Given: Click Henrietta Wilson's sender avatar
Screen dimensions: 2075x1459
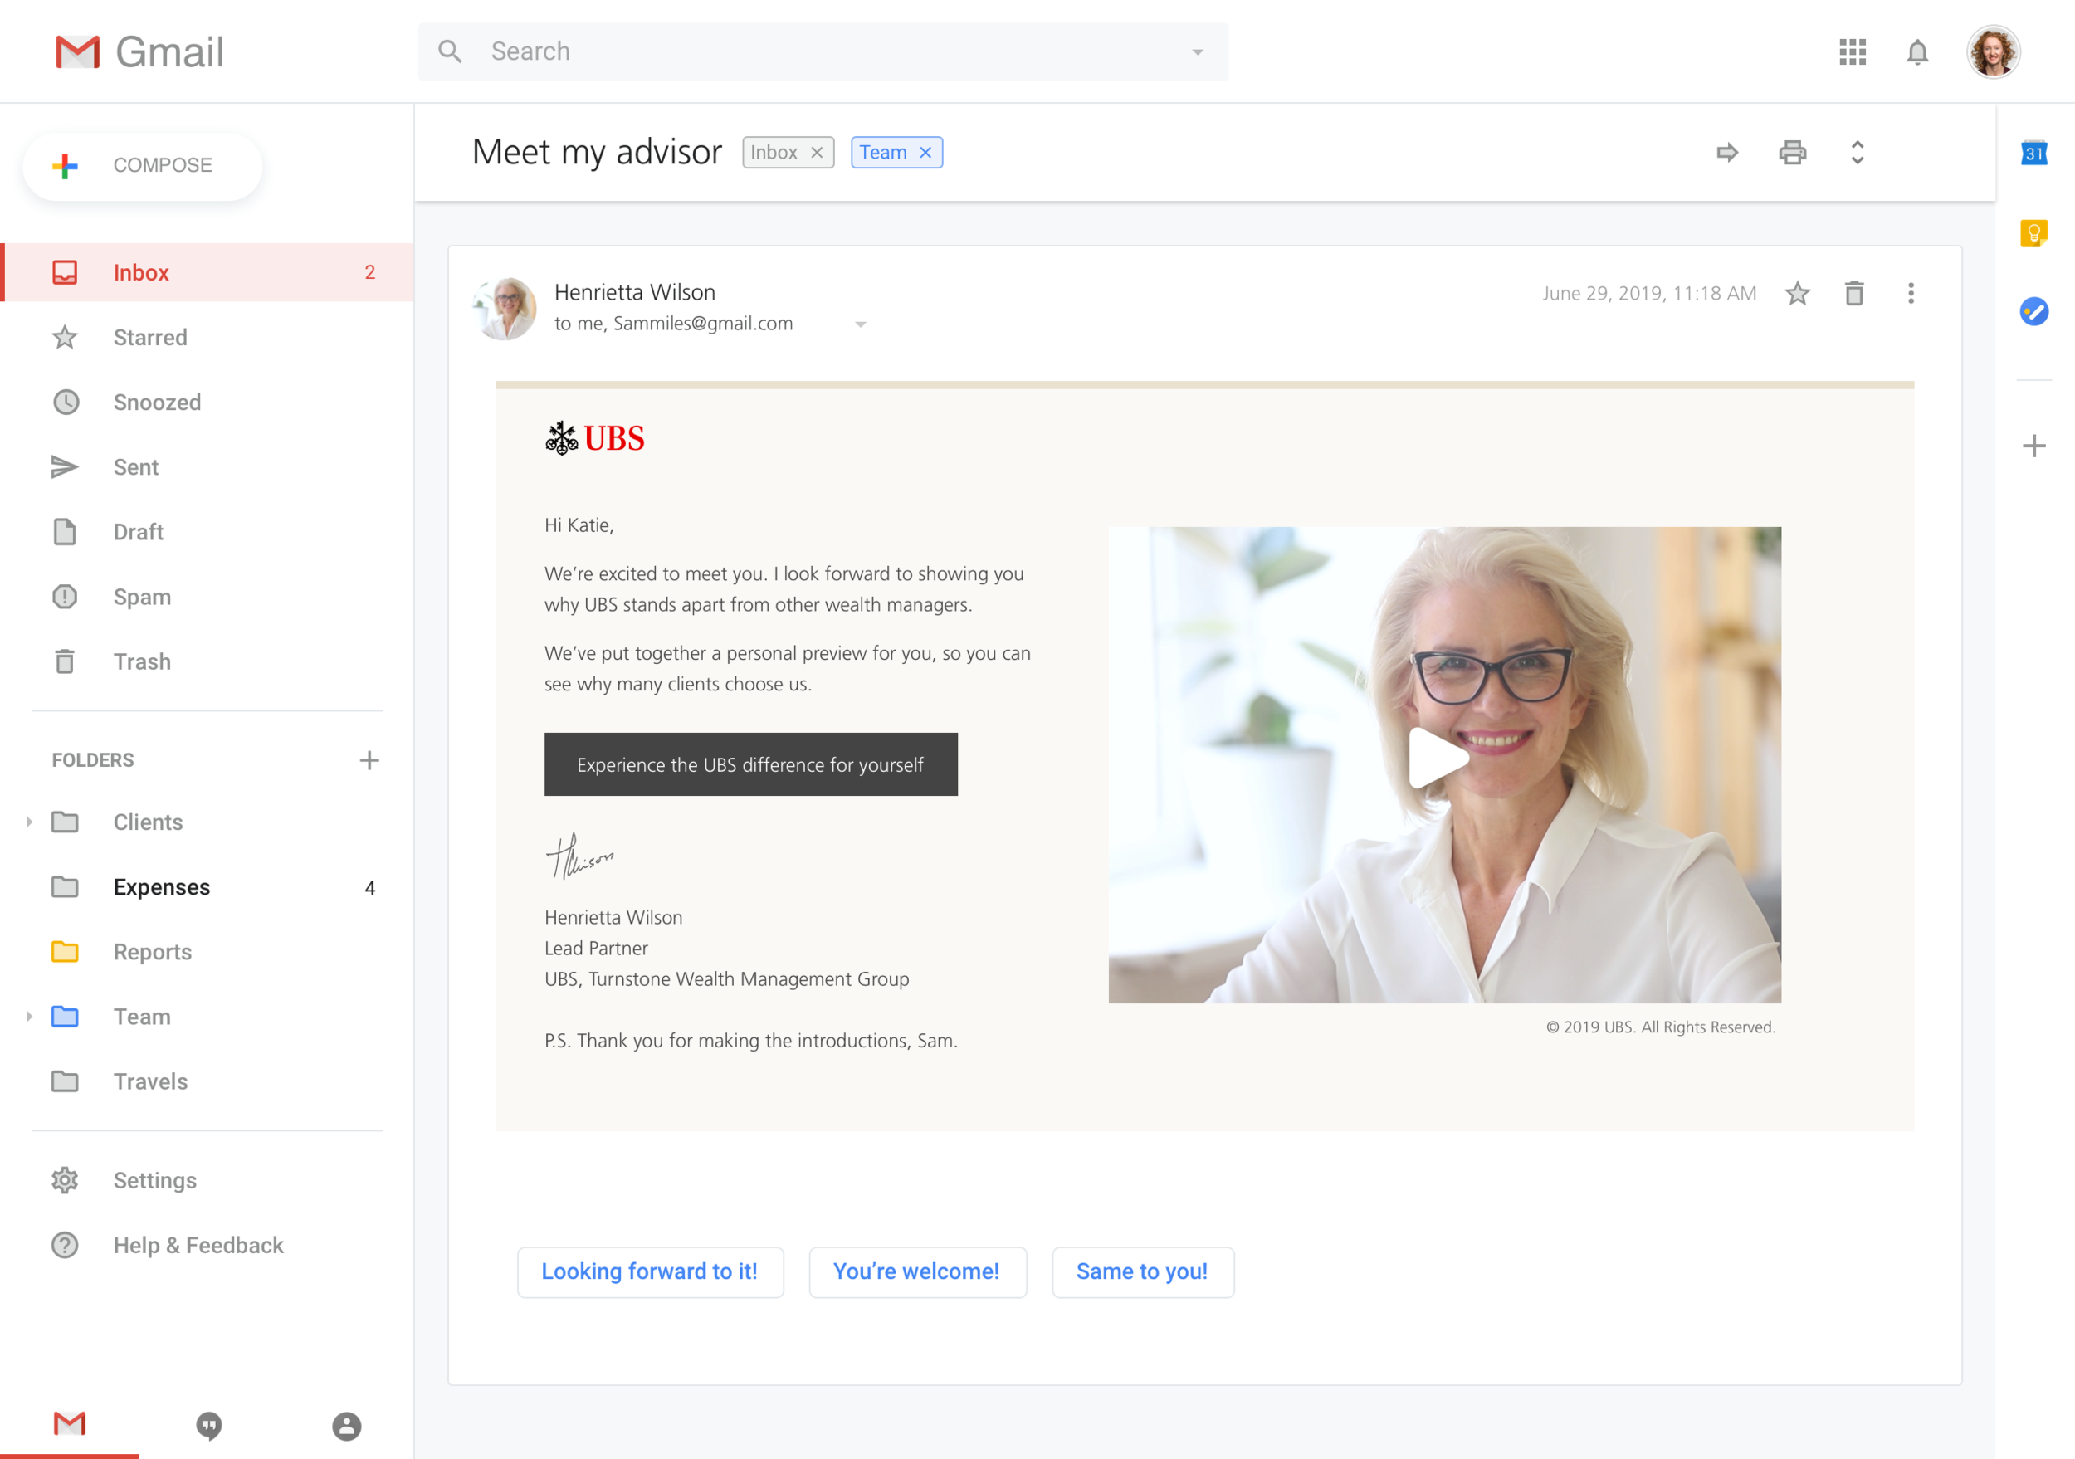Looking at the screenshot, I should [x=505, y=308].
